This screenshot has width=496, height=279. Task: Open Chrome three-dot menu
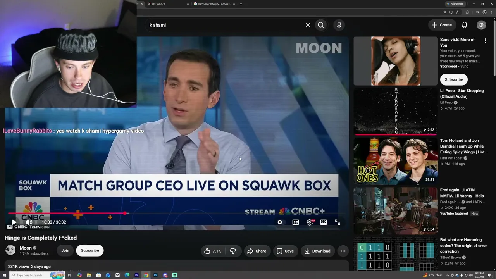tap(491, 12)
